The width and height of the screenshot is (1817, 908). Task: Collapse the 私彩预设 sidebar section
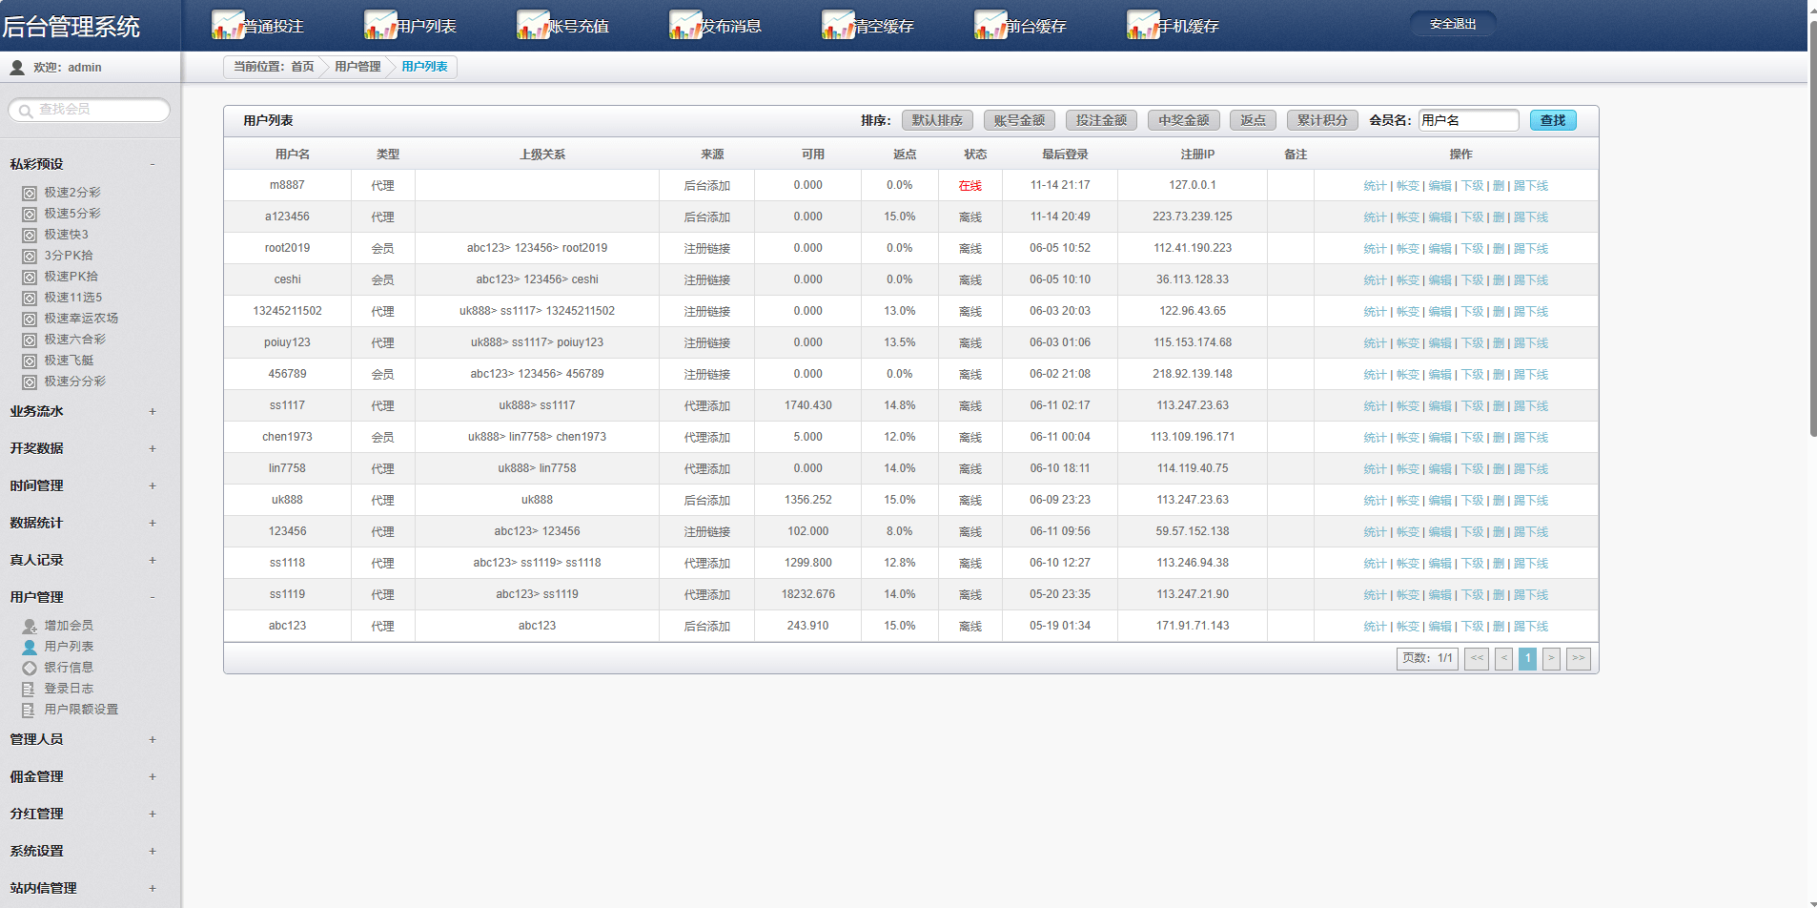[x=152, y=164]
